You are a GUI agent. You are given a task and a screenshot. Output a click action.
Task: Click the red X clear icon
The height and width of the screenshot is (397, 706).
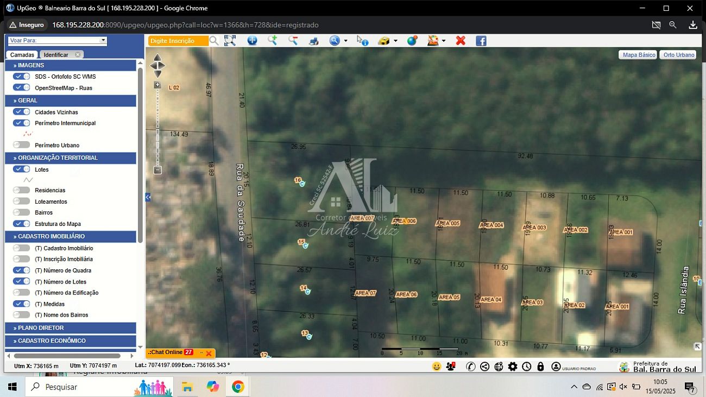pos(461,41)
